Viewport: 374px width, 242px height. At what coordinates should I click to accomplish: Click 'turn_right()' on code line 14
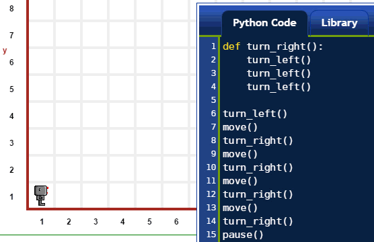tap(258, 221)
